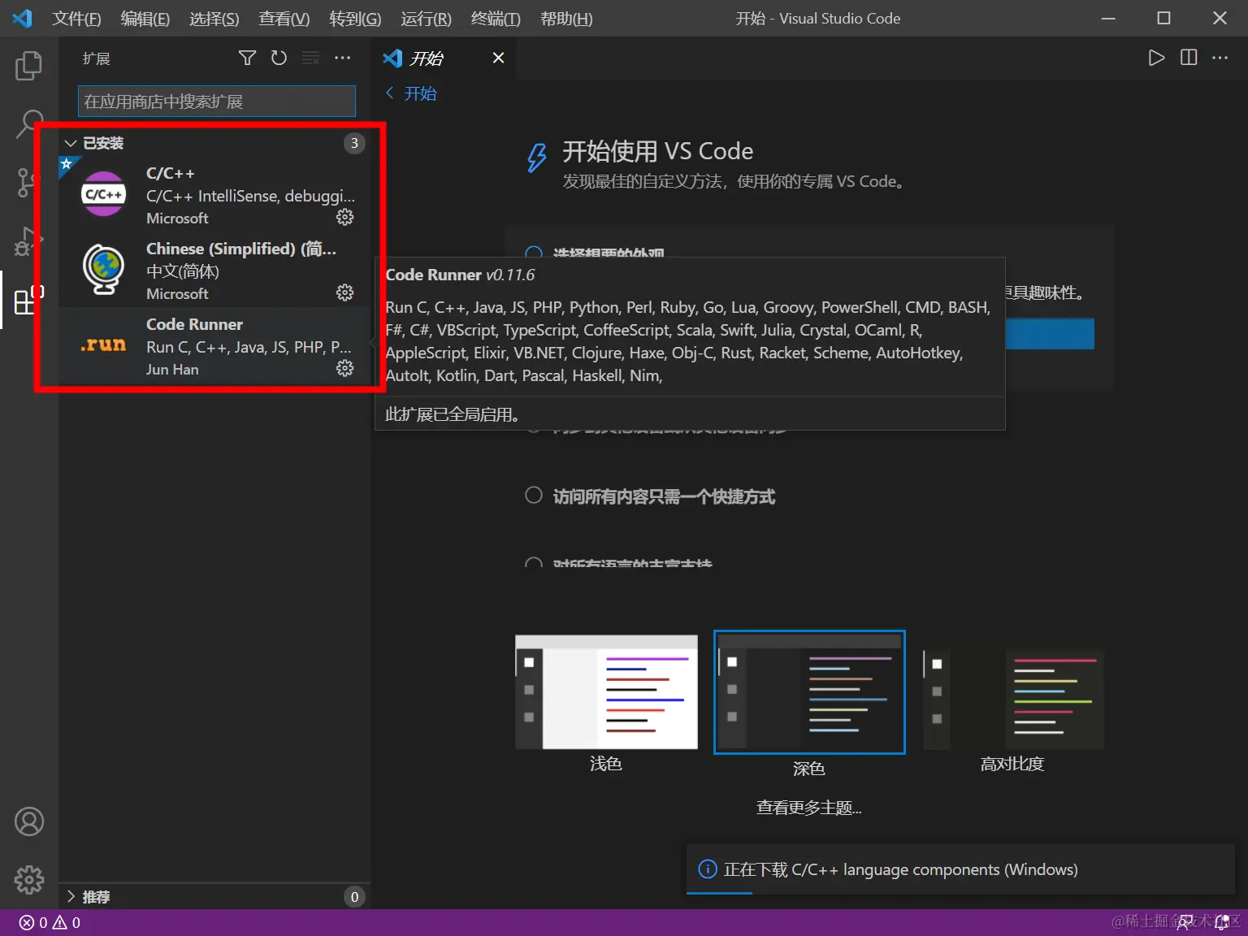The image size is (1248, 936).
Task: Open settings gear for Chinese language pack
Action: tap(345, 292)
